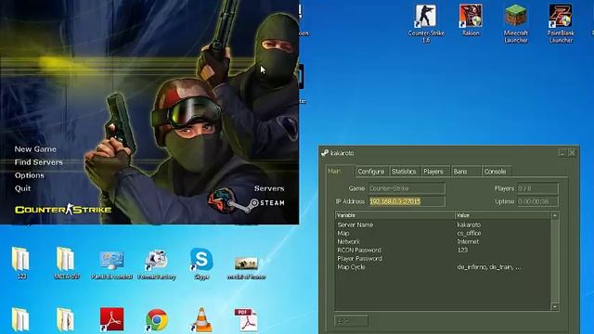This screenshot has height=334, width=594.
Task: Select the Network variable row
Action: click(x=443, y=241)
